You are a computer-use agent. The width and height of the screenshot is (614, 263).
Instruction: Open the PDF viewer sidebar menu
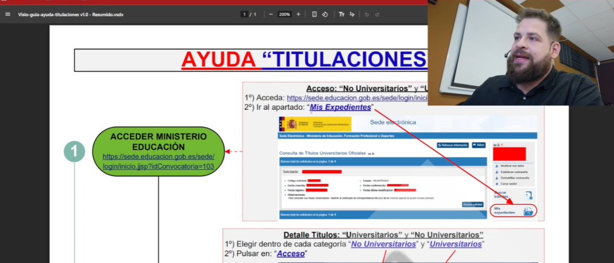click(x=7, y=15)
